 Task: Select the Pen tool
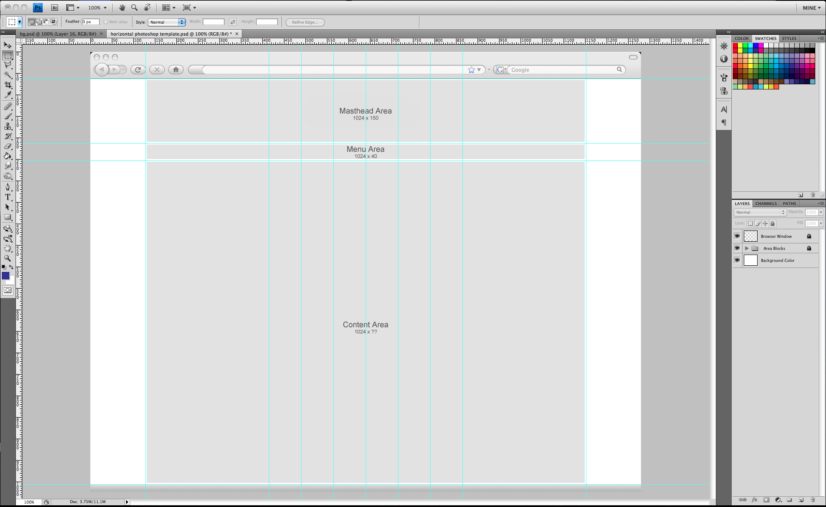click(x=8, y=187)
